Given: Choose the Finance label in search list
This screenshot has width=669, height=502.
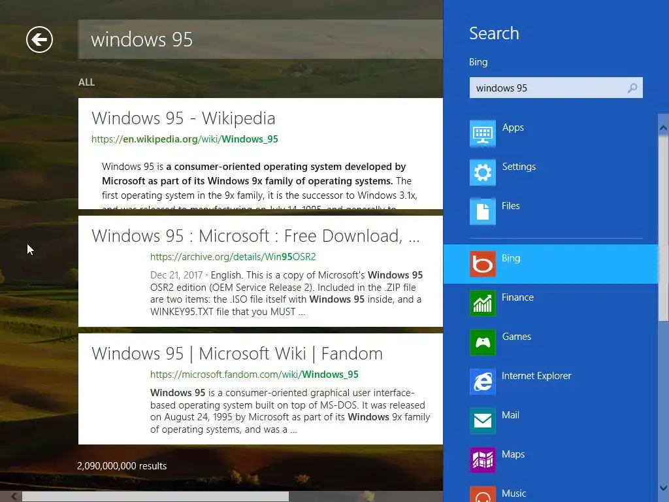Looking at the screenshot, I should coord(517,297).
